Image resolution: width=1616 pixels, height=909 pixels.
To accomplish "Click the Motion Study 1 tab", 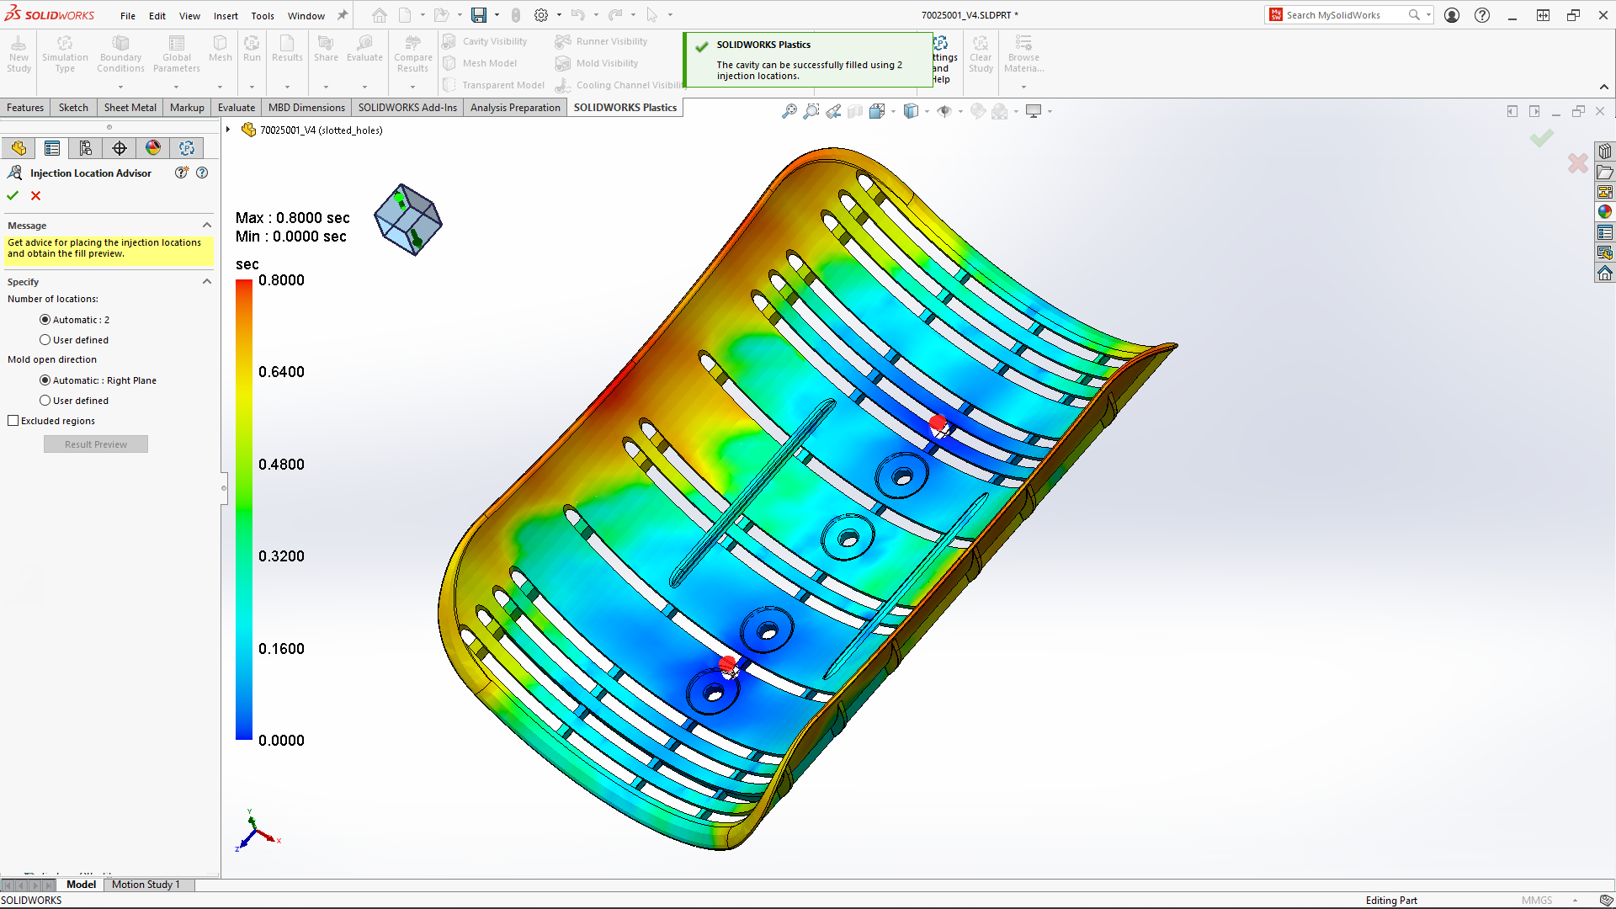I will pyautogui.click(x=146, y=885).
